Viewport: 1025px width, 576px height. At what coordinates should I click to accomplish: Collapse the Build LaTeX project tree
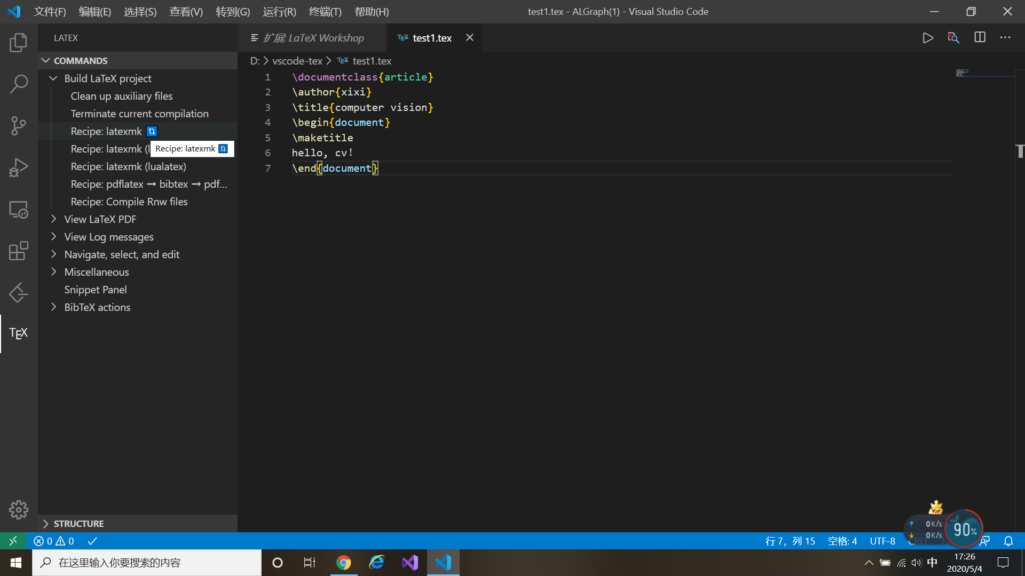pos(53,78)
